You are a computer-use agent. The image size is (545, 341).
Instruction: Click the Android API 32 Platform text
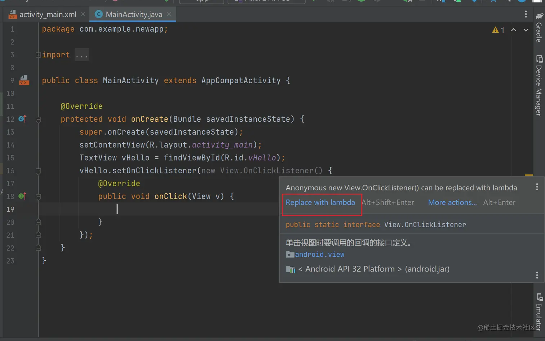point(374,269)
